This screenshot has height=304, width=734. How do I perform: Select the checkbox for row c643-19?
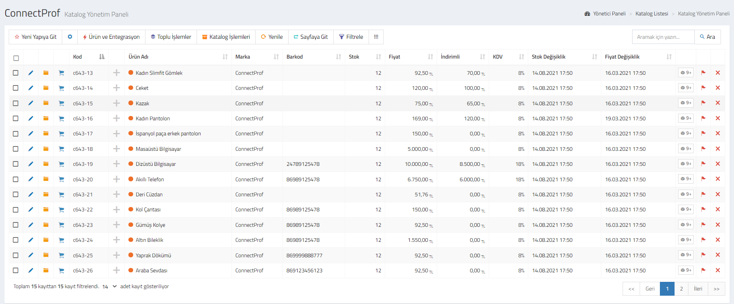point(15,164)
